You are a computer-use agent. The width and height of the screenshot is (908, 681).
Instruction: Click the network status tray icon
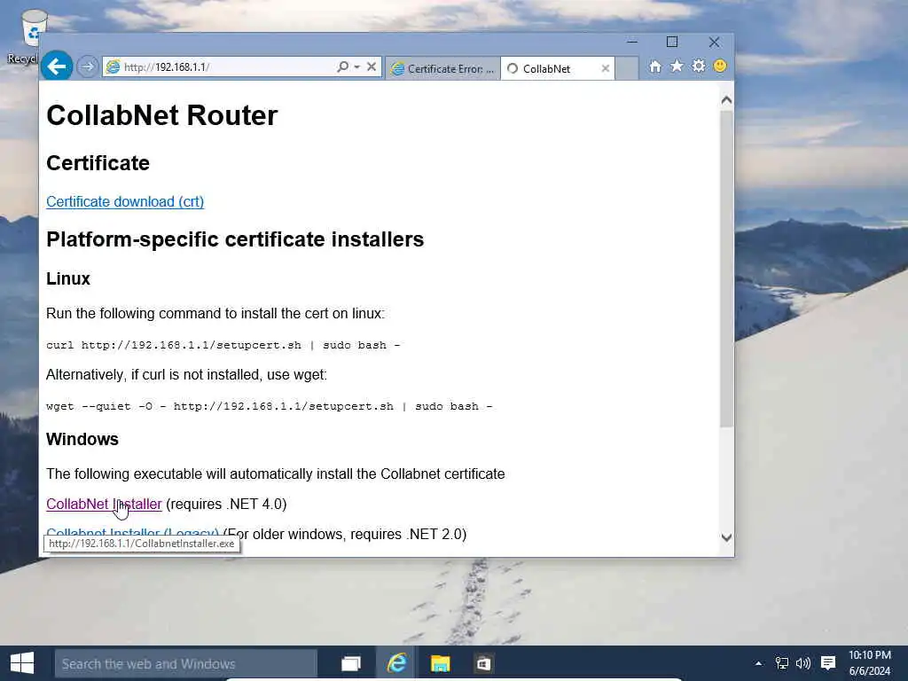coord(782,663)
